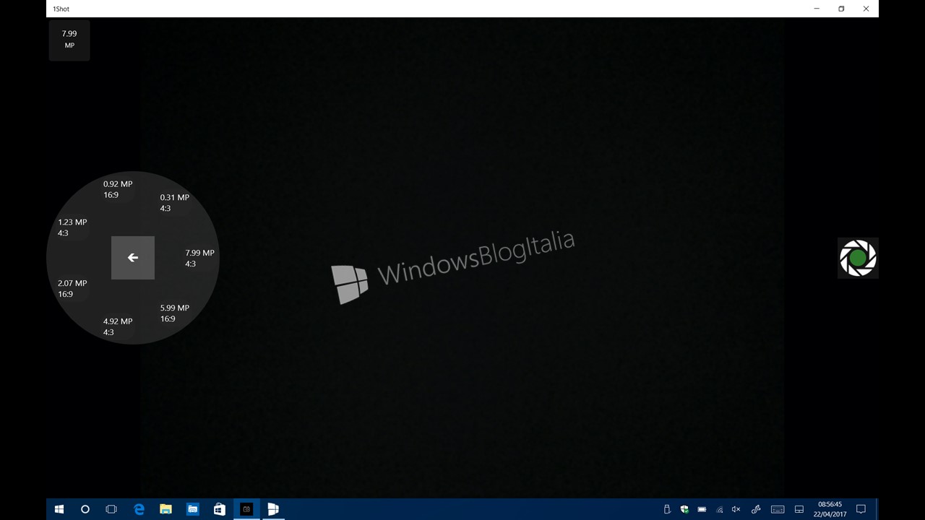925x520 pixels.
Task: Pick 4.92 MP 4:3 resolution
Action: [118, 326]
